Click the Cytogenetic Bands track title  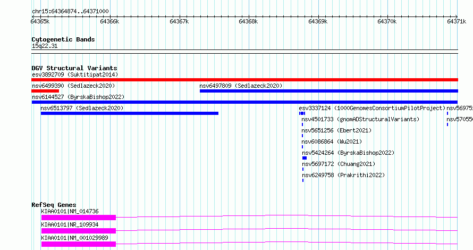[63, 39]
